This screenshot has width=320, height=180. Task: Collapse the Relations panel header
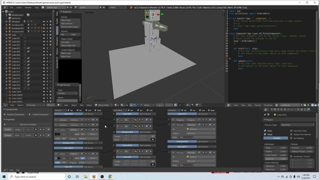pos(61,12)
